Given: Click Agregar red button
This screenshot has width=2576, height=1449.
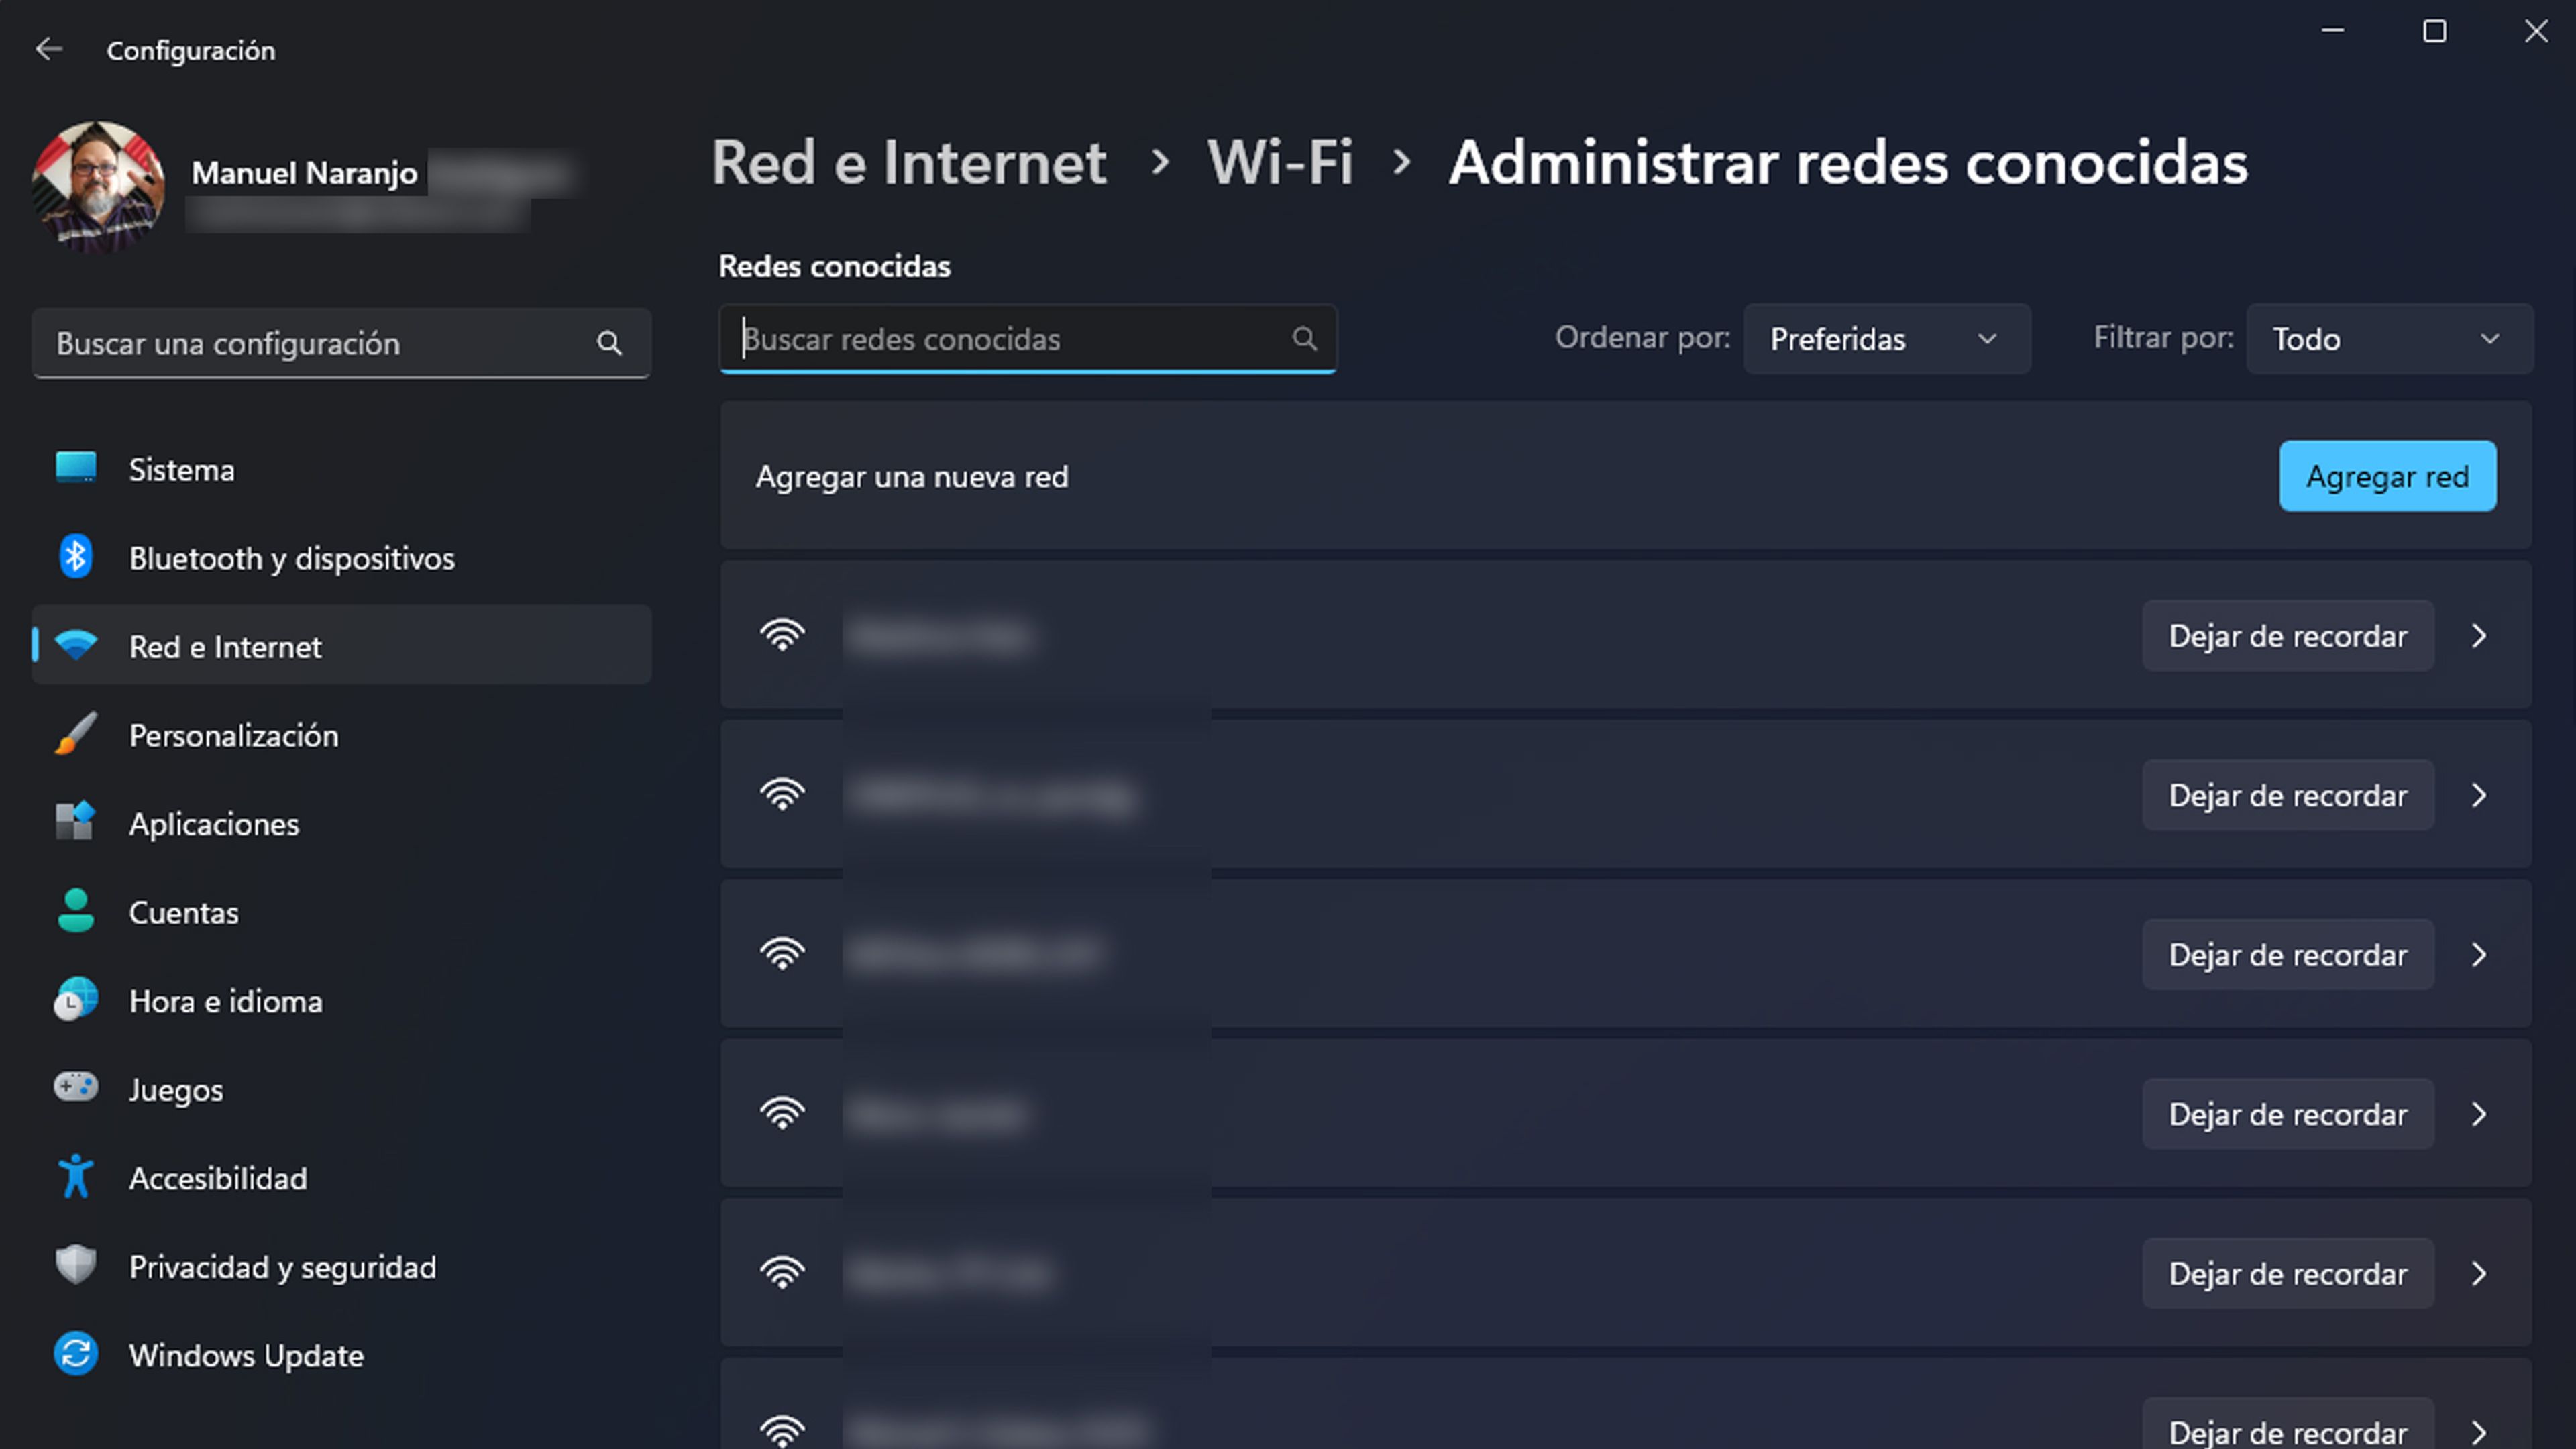Looking at the screenshot, I should (x=2387, y=474).
